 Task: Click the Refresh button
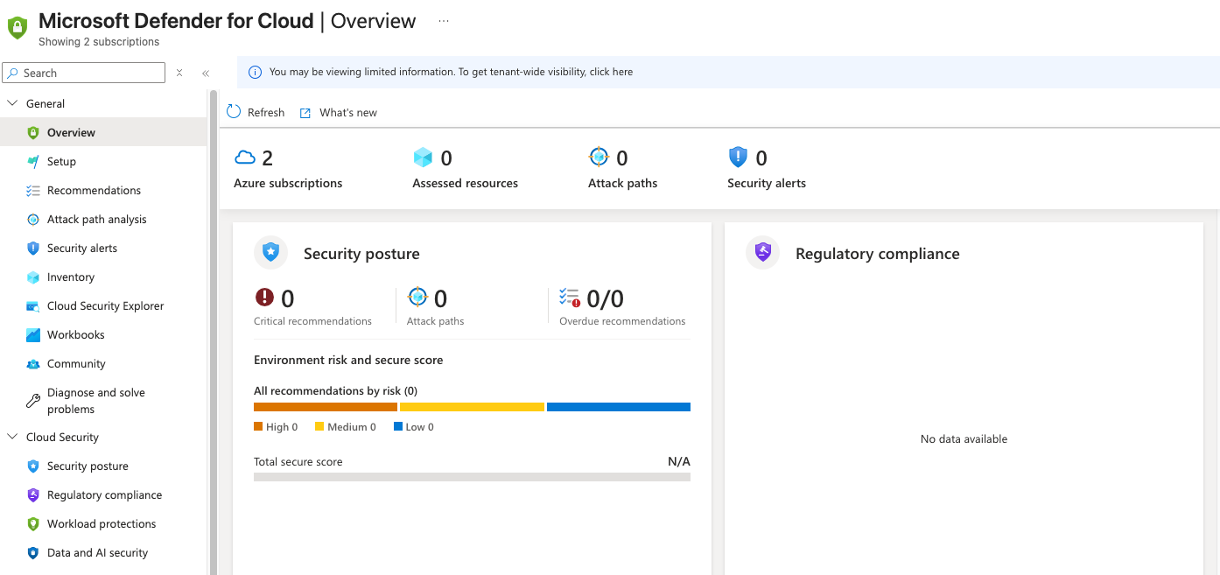(x=256, y=113)
